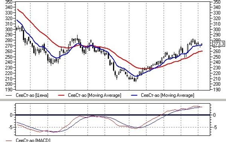Select the СевСт-ао [Цена] legend entry
The width and height of the screenshot is (226, 142).
(x=27, y=95)
